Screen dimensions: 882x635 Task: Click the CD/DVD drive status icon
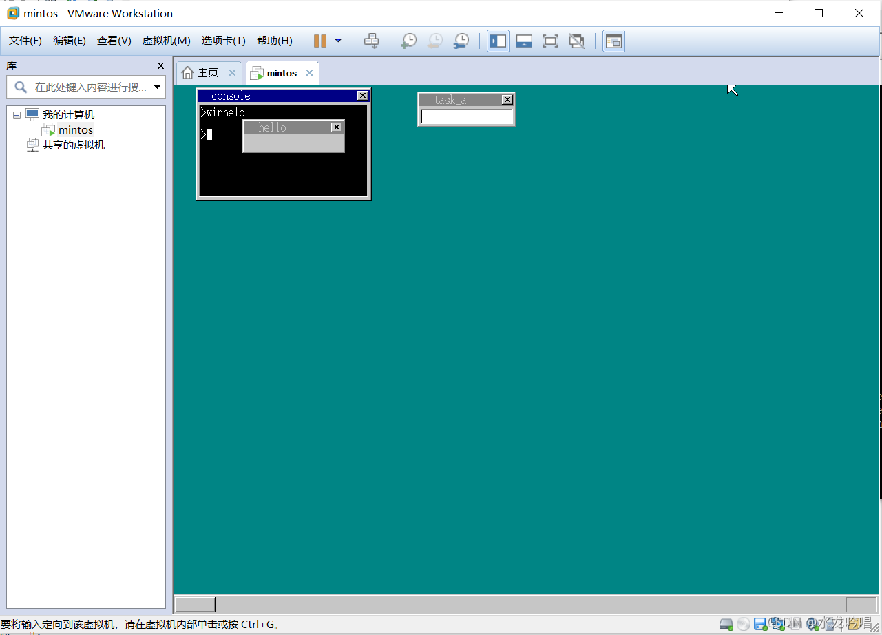(x=744, y=624)
